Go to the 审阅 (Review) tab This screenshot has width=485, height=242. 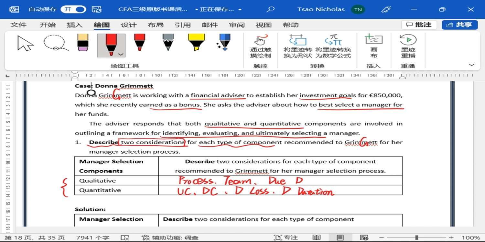click(237, 25)
